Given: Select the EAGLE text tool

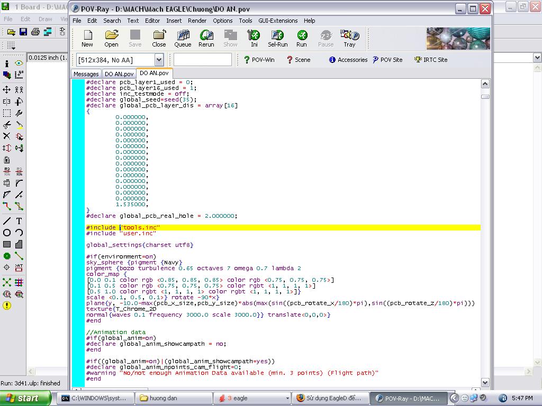Looking at the screenshot, I should click(x=19, y=221).
